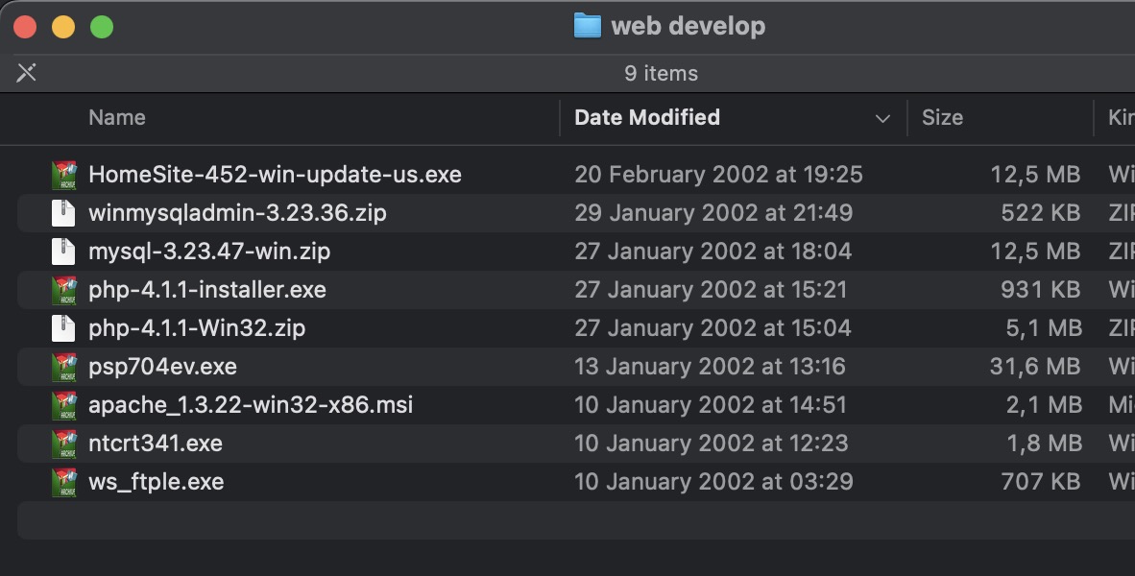Click the HomeSite-452-win-update-us.exe archive icon
The image size is (1135, 576).
63,175
